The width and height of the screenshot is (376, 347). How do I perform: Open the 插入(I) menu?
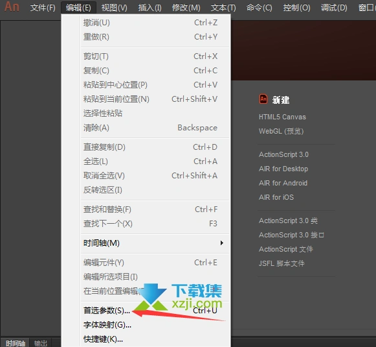pyautogui.click(x=150, y=8)
